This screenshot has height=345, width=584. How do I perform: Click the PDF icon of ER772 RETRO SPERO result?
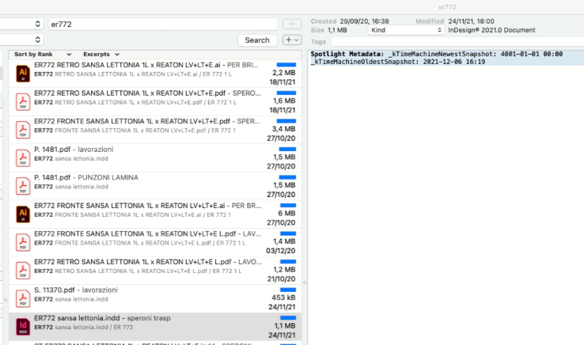(x=23, y=100)
